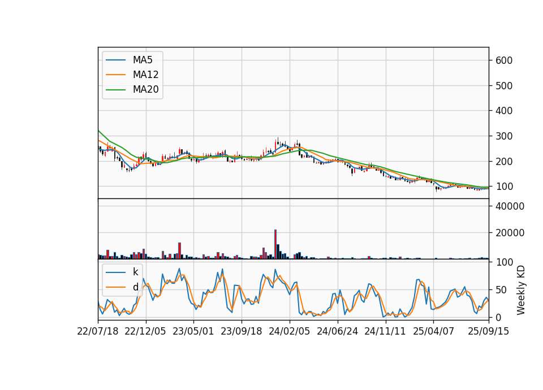Click the Weekly KD axis title
This screenshot has height=390, width=543.
coord(521,290)
